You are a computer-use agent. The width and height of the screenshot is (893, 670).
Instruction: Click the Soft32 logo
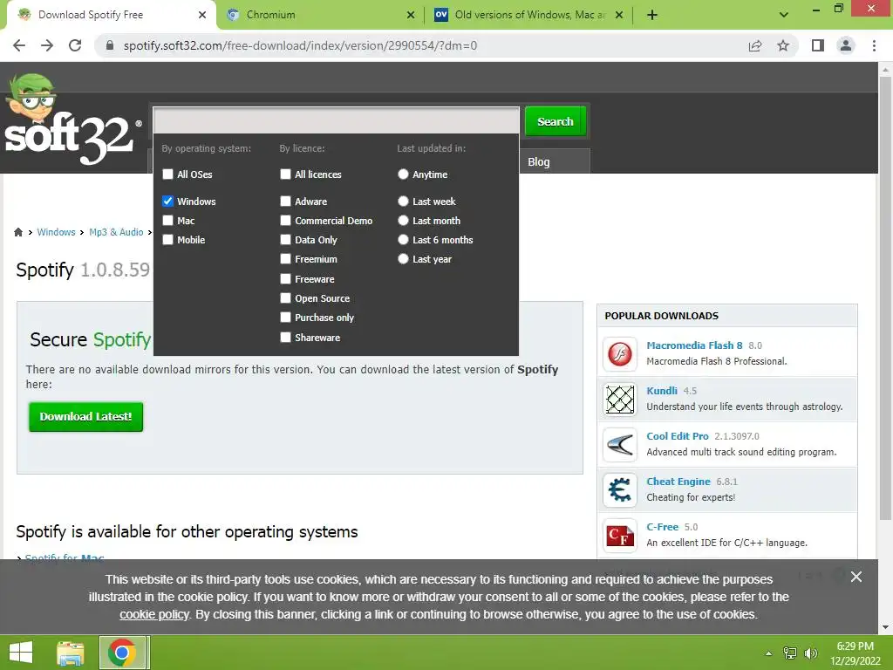pyautogui.click(x=72, y=120)
